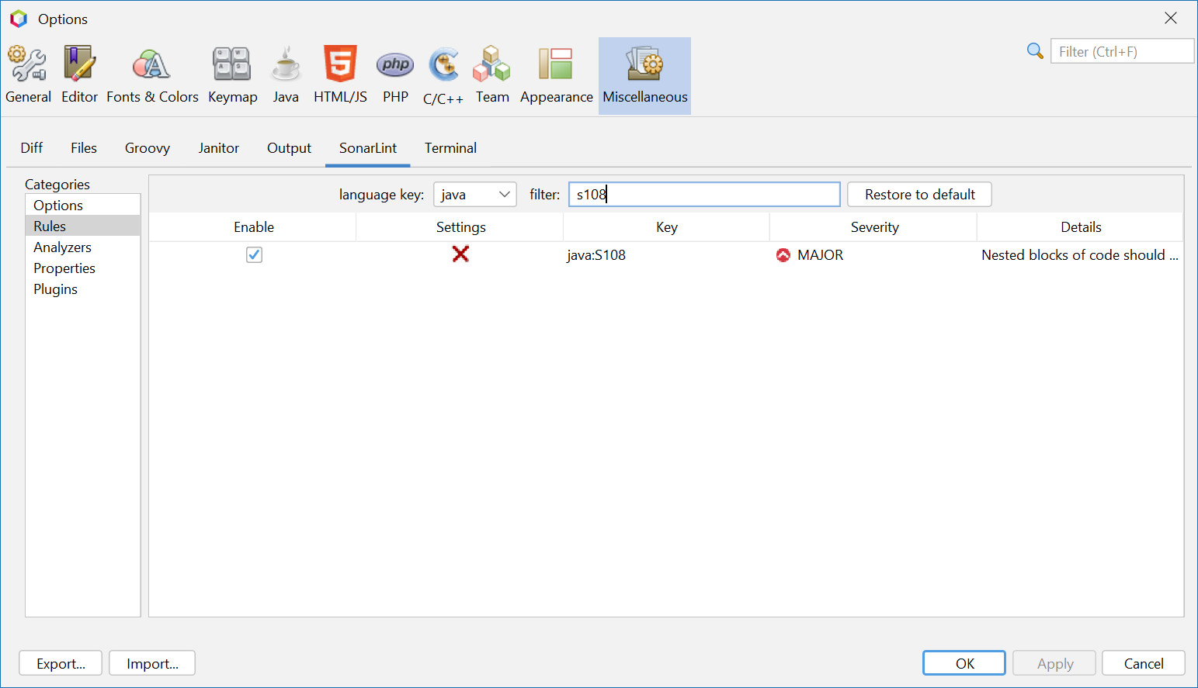Open the General options icon

(x=28, y=74)
